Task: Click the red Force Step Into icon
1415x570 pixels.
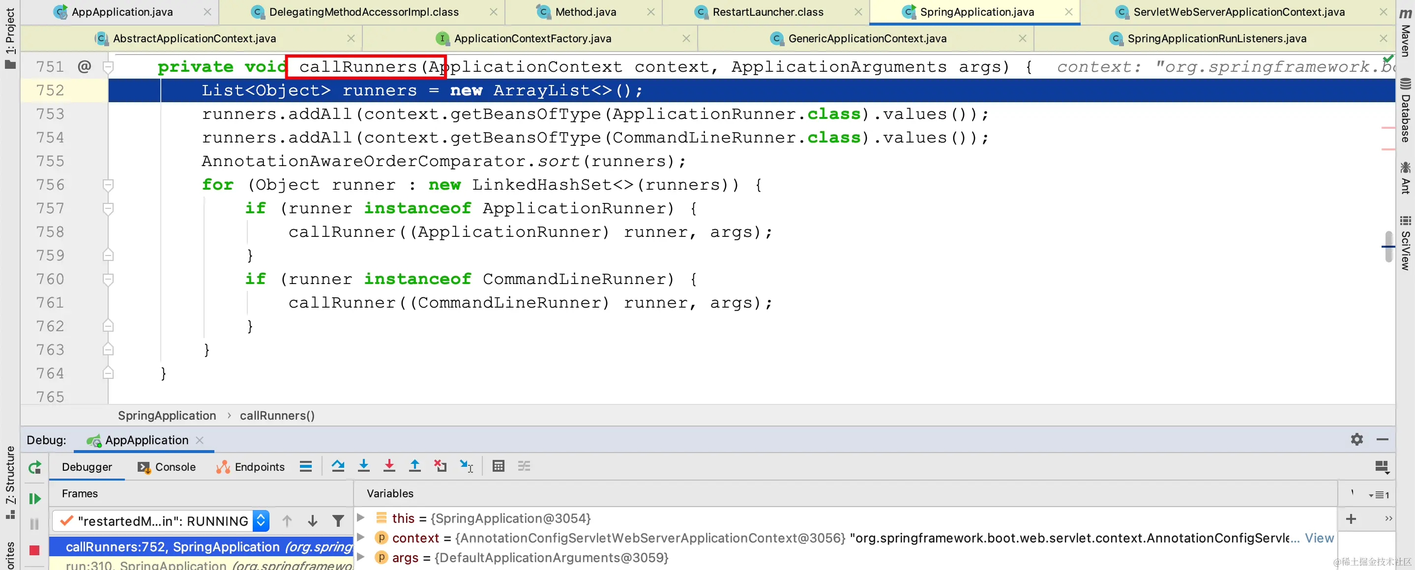Action: (x=389, y=466)
